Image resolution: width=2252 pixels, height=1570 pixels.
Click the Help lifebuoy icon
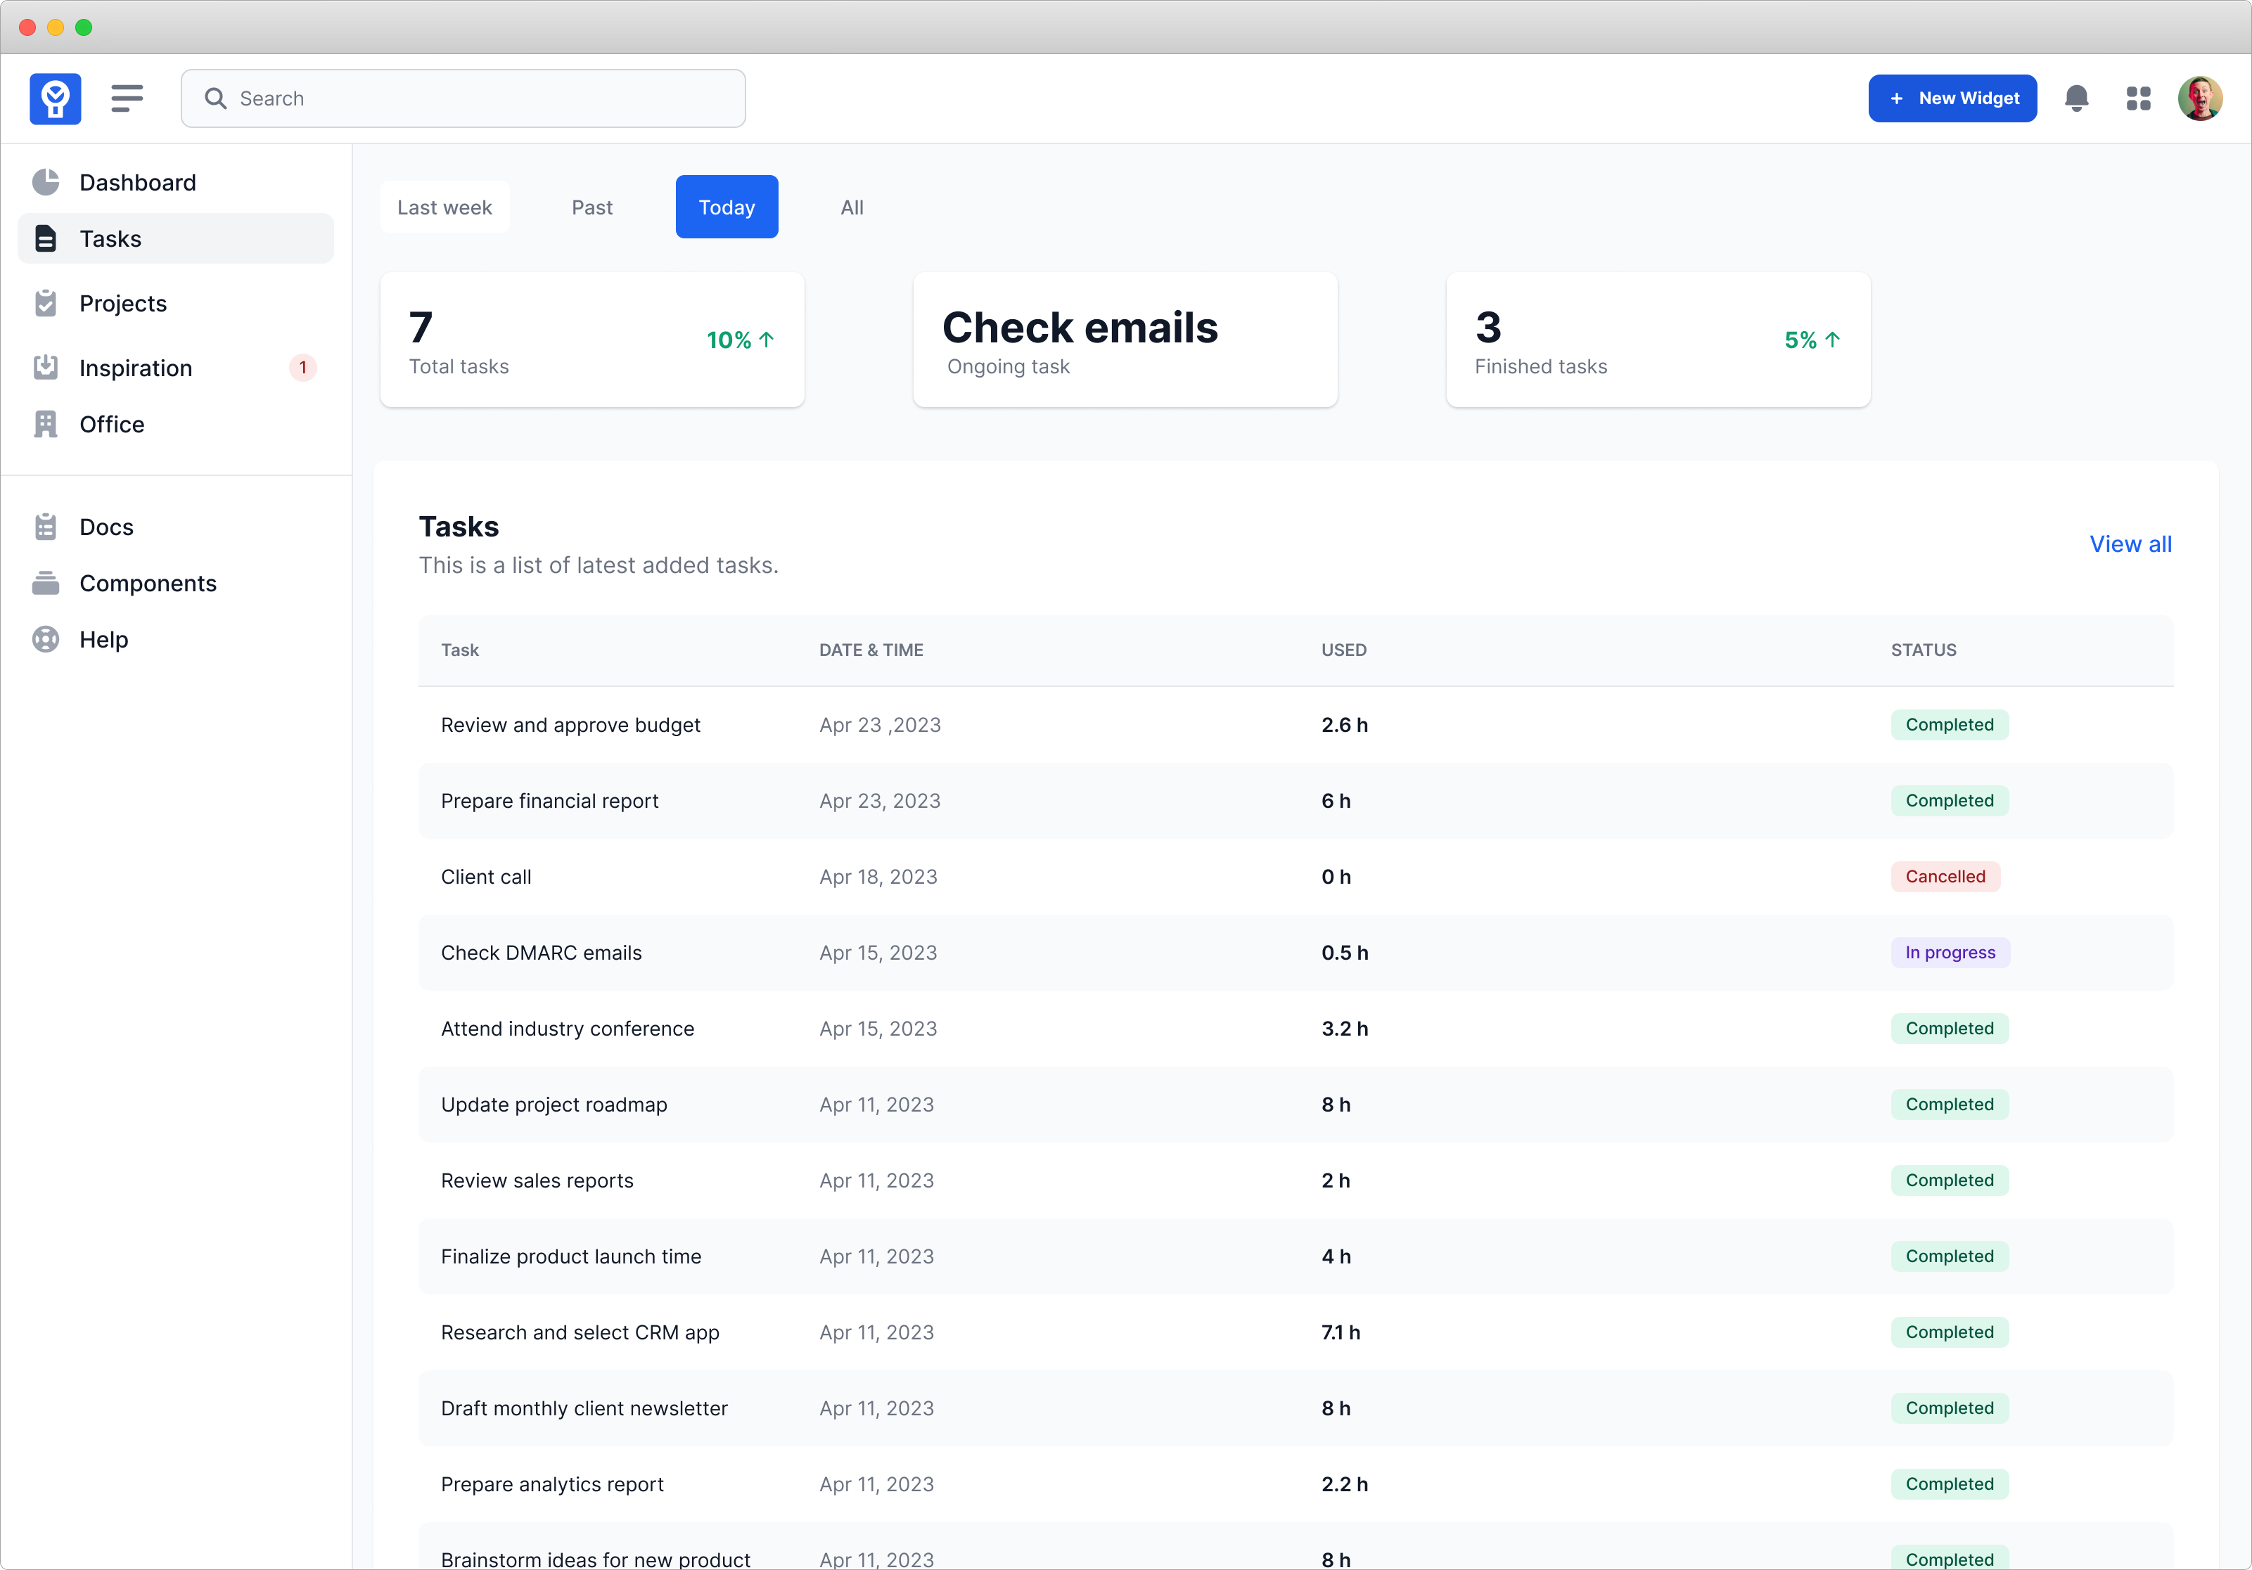click(x=45, y=639)
